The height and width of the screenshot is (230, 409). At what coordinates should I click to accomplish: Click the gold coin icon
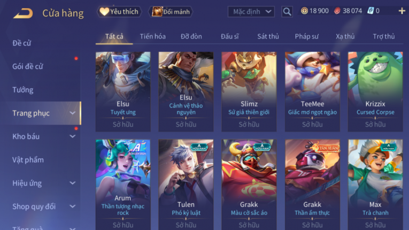tap(304, 11)
